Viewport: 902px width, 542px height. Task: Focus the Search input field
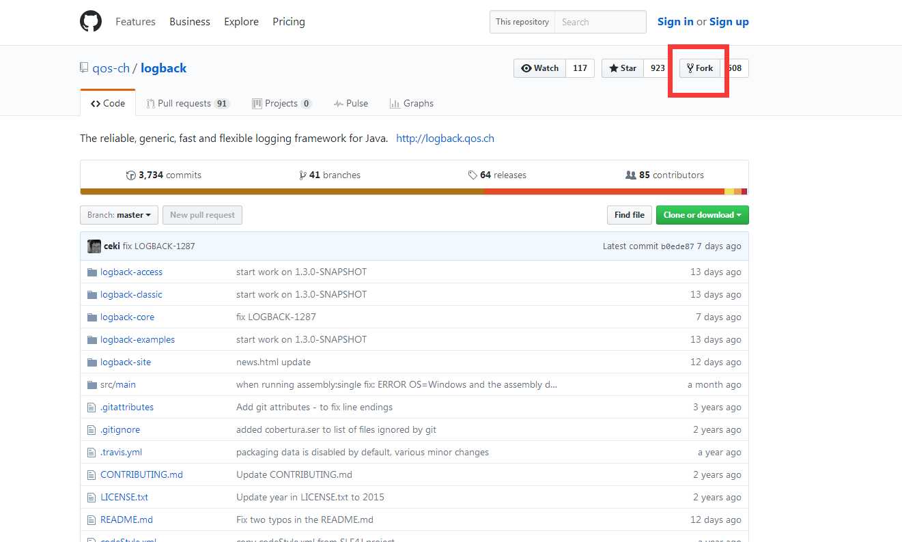click(x=600, y=22)
